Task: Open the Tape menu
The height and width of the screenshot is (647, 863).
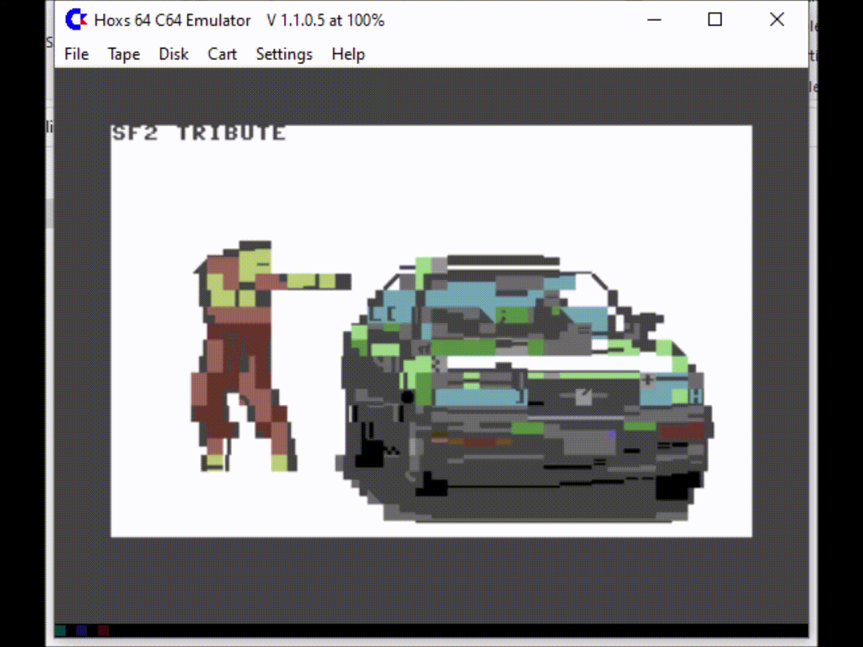Action: tap(123, 55)
